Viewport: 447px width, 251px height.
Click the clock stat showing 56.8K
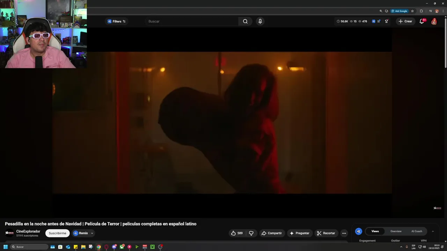(342, 21)
